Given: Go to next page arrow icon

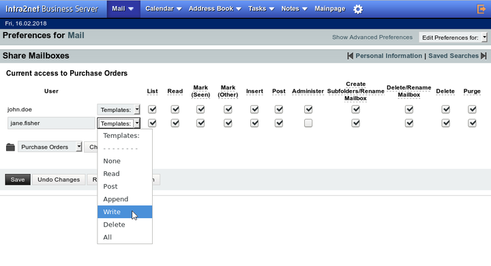Looking at the screenshot, I should (483, 56).
